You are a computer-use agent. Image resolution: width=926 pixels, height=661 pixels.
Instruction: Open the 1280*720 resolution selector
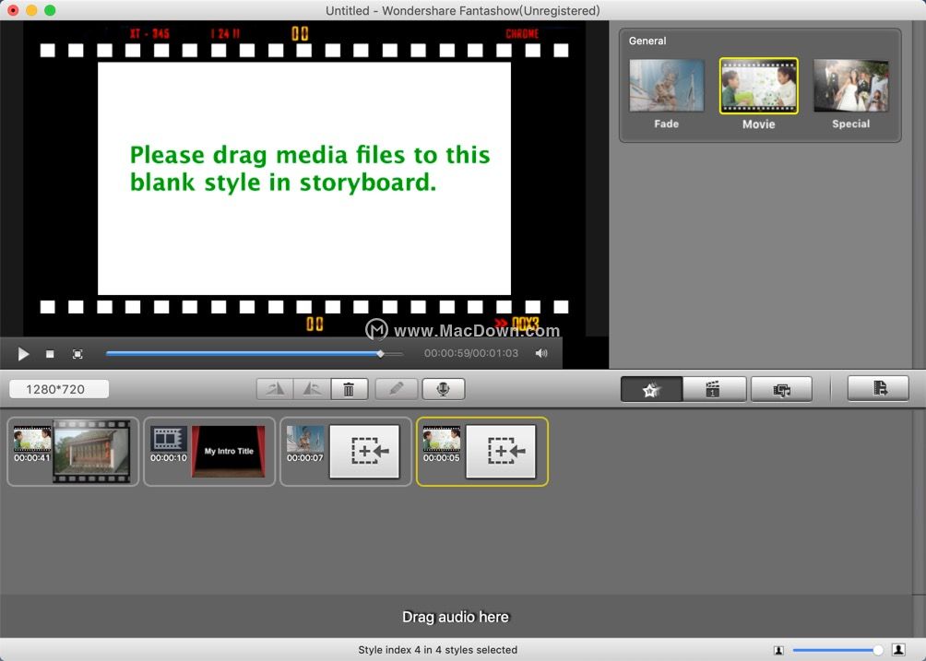coord(59,389)
